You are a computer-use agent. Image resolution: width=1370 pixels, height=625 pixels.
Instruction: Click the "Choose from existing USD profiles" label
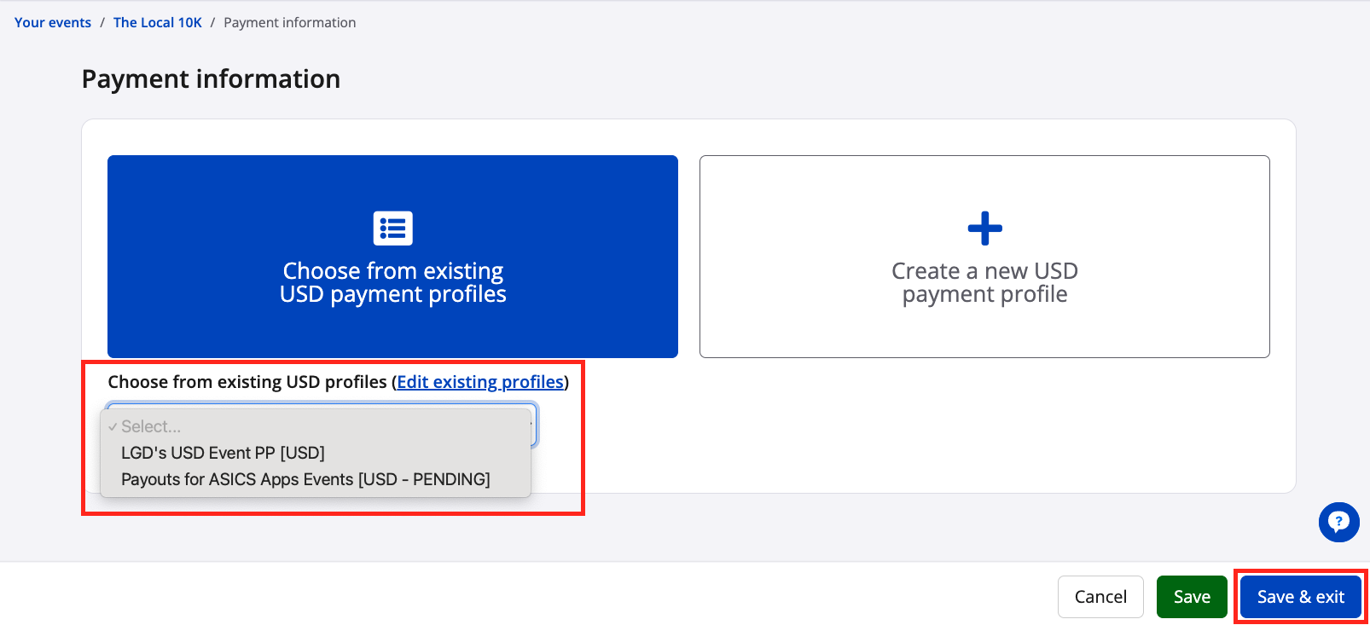[247, 382]
